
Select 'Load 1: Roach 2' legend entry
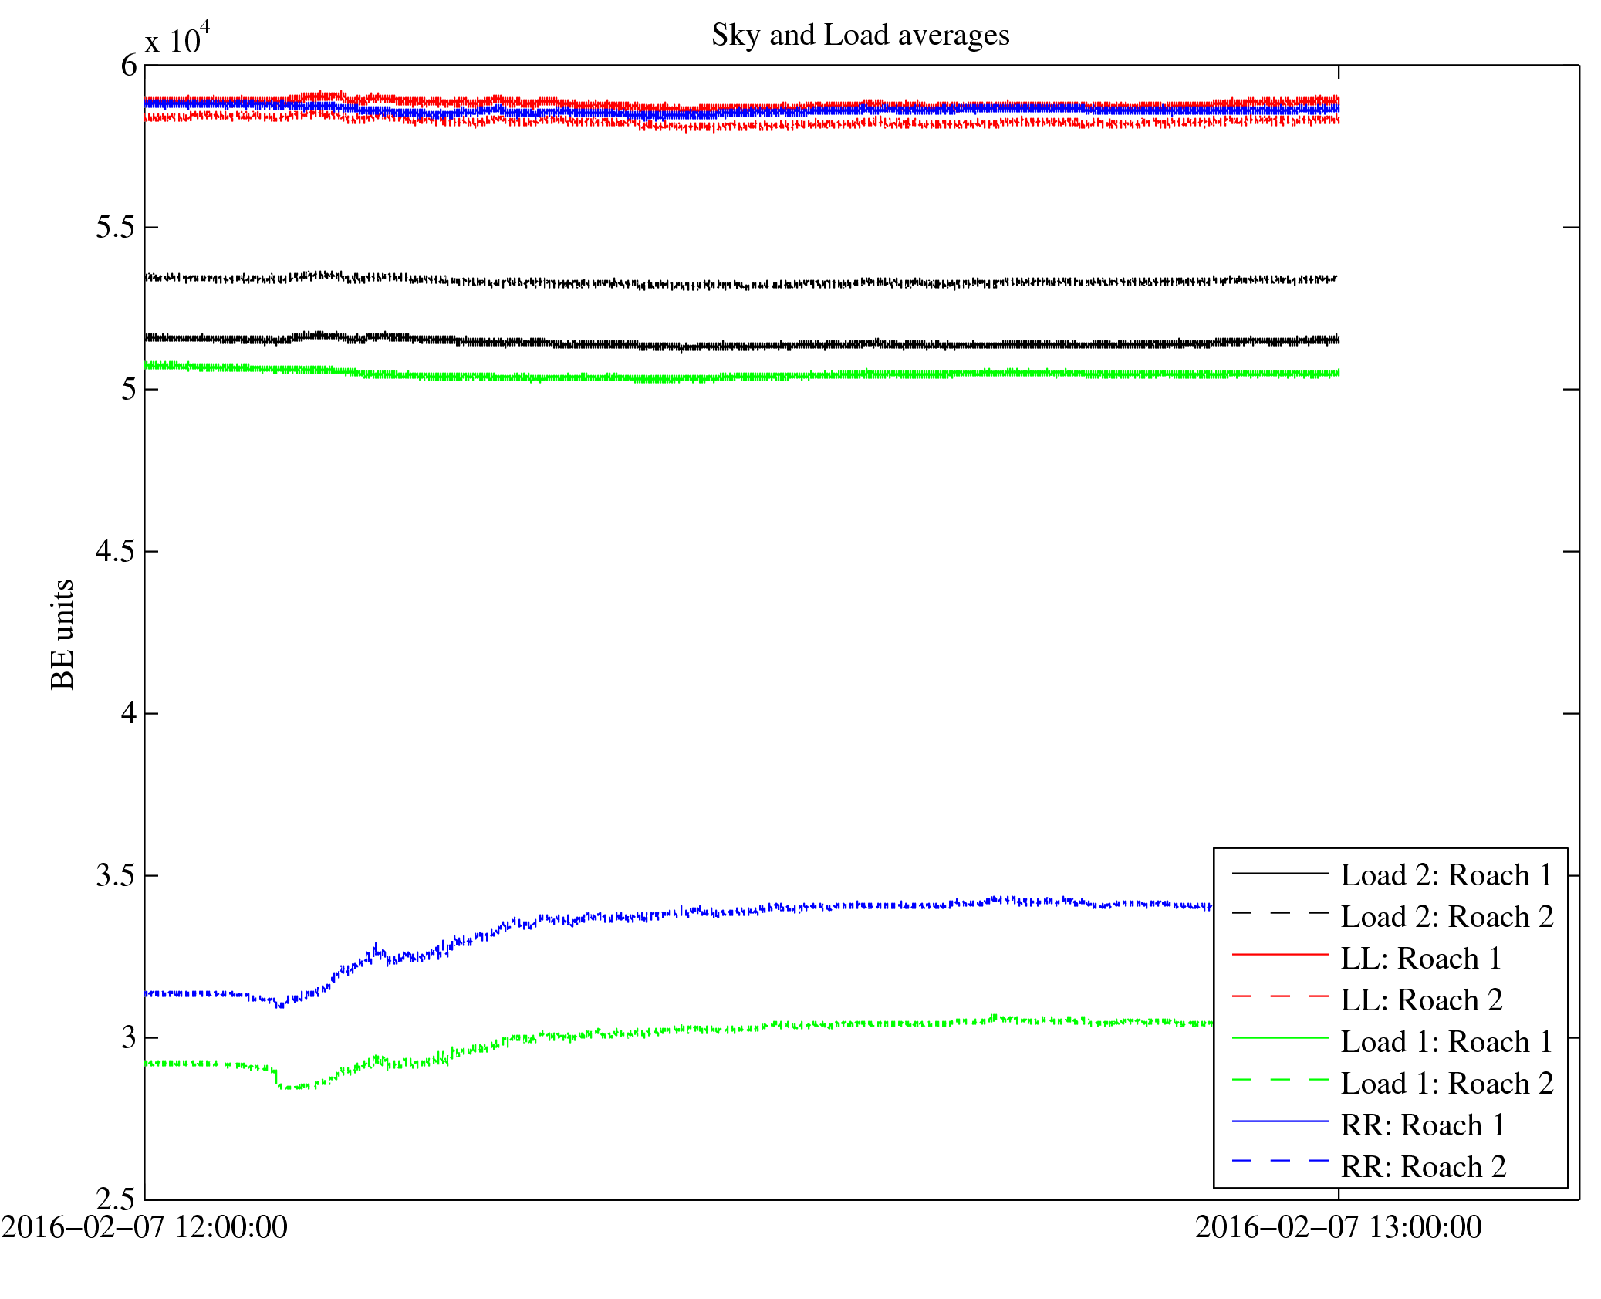1446,1084
